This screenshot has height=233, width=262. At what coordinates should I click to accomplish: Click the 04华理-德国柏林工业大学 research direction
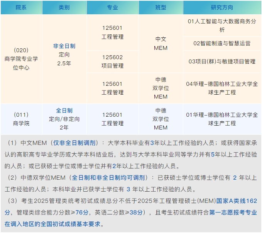pyautogui.click(x=222, y=88)
